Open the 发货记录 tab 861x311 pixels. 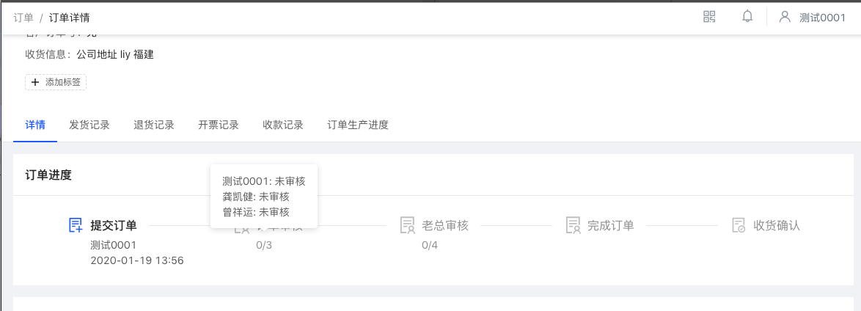click(89, 125)
